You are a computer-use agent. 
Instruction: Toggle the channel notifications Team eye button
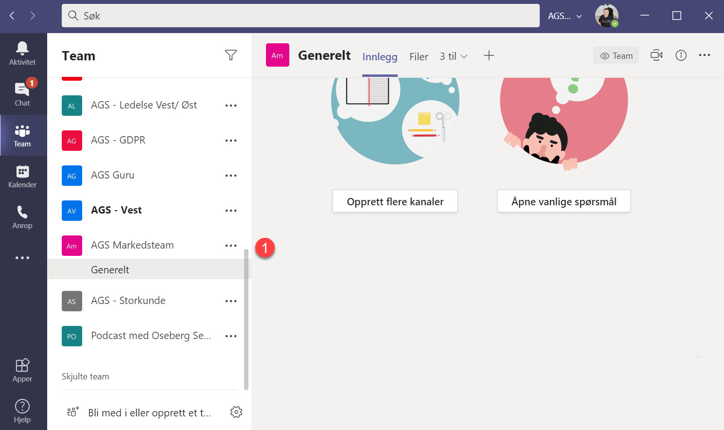pos(616,55)
